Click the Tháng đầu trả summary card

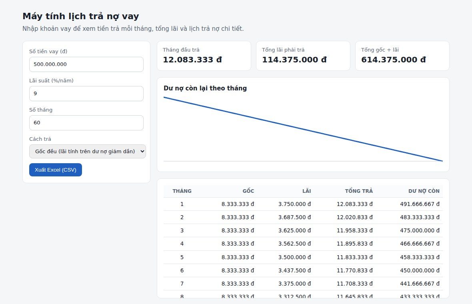204,56
